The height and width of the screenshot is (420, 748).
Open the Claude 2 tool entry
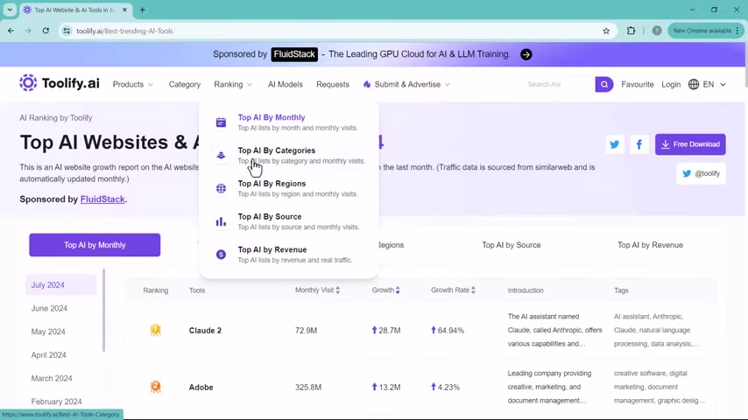(205, 331)
